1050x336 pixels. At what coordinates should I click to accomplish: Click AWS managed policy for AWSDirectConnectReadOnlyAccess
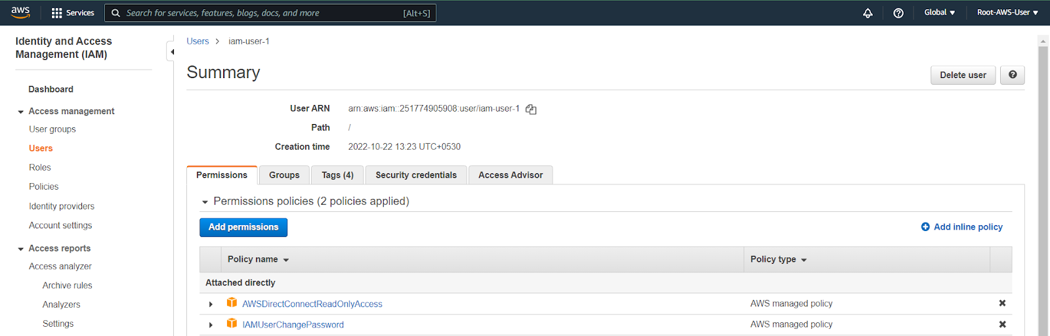coord(791,303)
